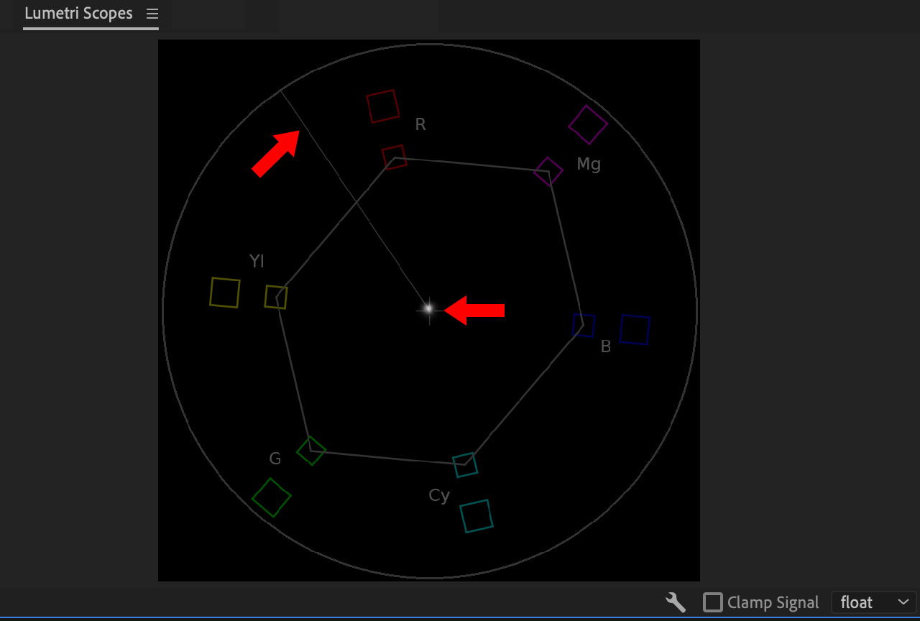The width and height of the screenshot is (920, 621).
Task: Click the inner green diamond target
Action: 311,451
